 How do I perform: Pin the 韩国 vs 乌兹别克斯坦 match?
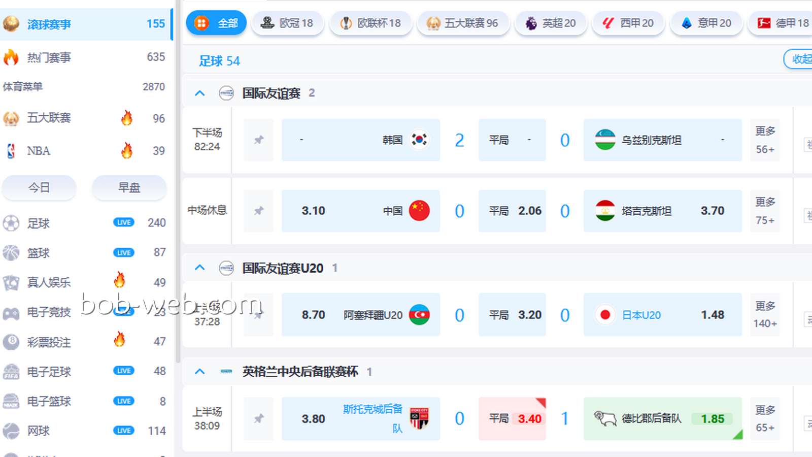click(259, 140)
